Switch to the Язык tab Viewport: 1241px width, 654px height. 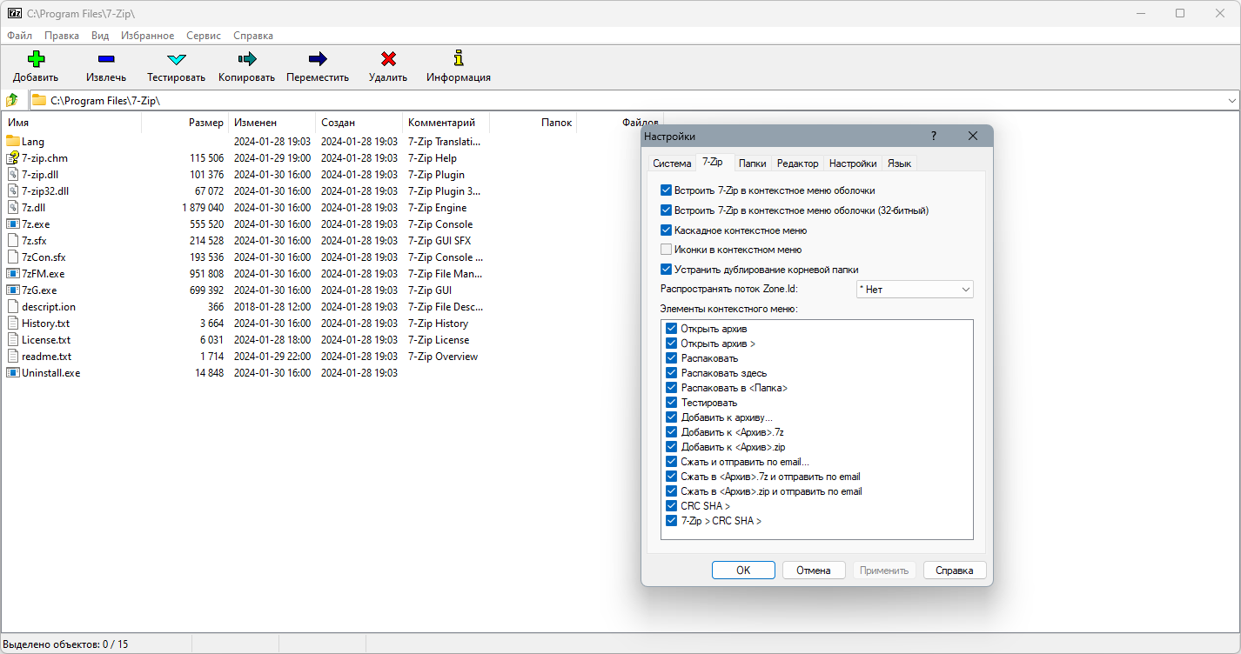(x=899, y=163)
